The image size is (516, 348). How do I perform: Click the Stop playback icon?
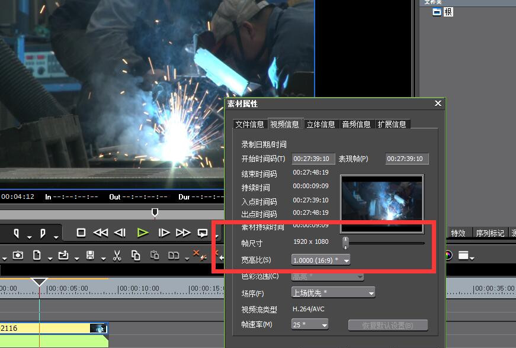81,233
